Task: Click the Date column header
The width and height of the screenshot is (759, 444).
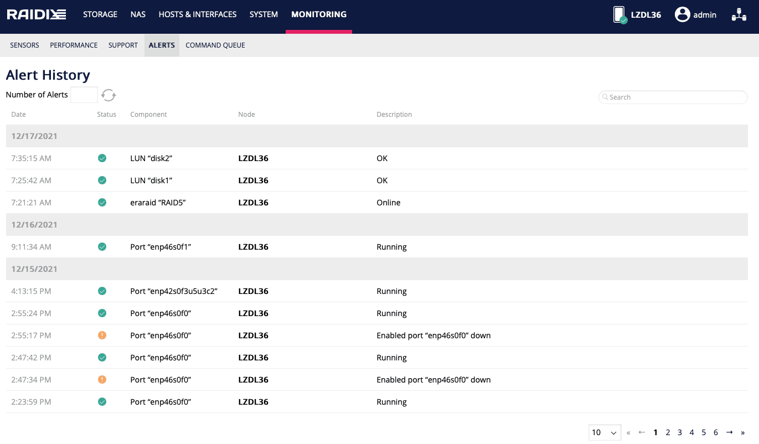Action: pos(18,115)
